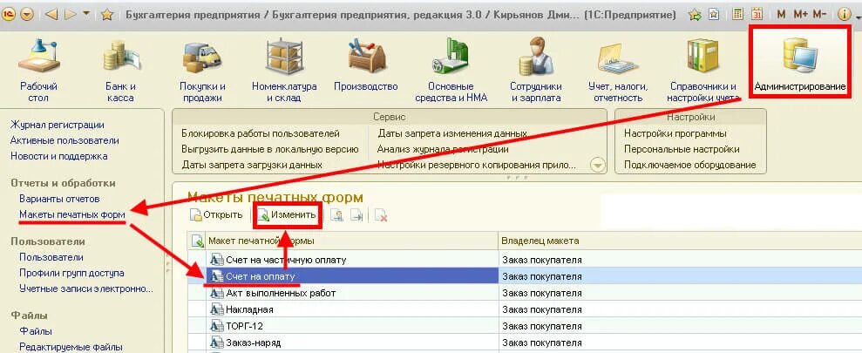Open Учетные записи электронной почты link

coord(86,289)
